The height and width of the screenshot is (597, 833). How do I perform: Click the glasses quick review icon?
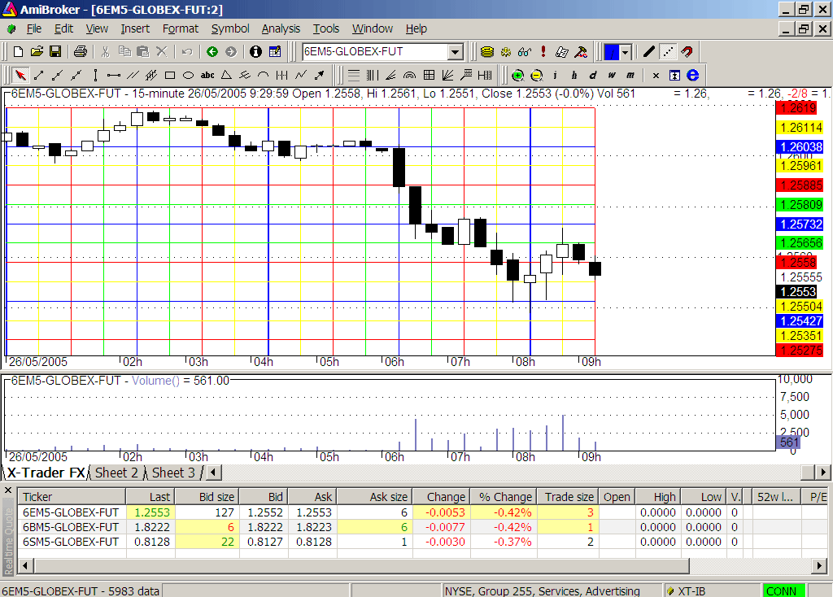[525, 51]
